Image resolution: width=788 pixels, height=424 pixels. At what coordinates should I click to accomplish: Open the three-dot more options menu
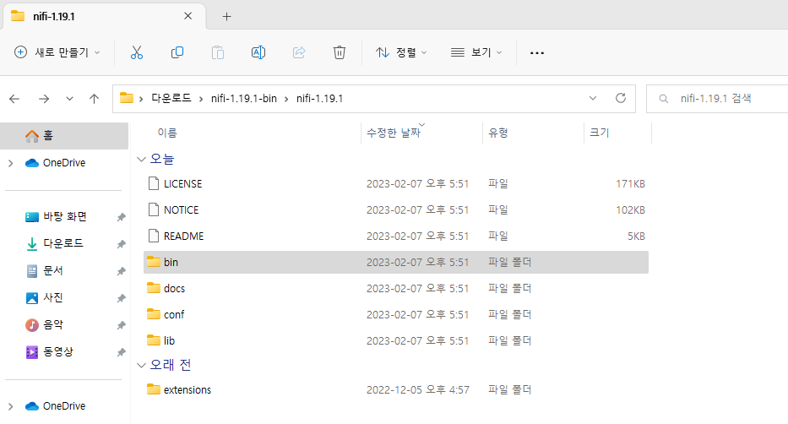(x=537, y=52)
